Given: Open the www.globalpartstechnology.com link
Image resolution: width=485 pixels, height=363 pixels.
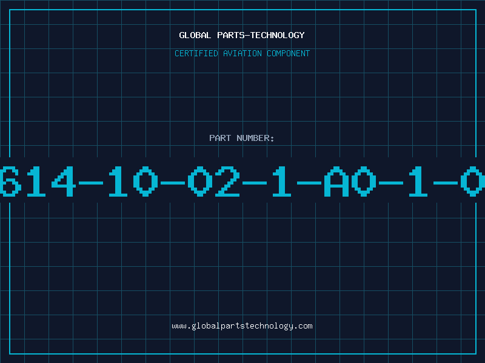Looking at the screenshot, I should click(242, 326).
